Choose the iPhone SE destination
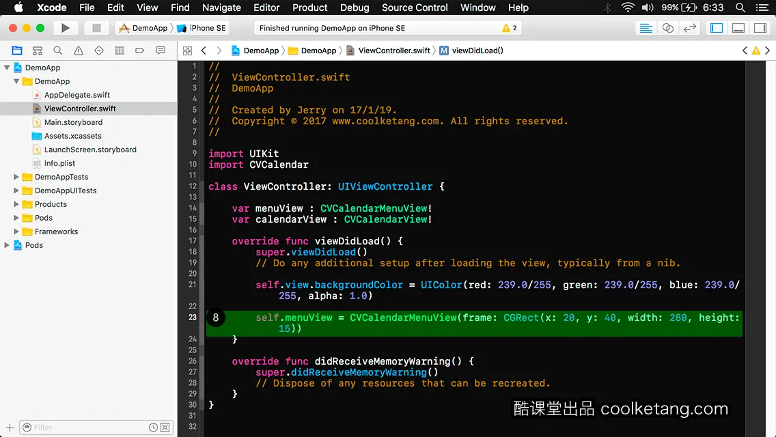This screenshot has width=776, height=437. [x=202, y=28]
